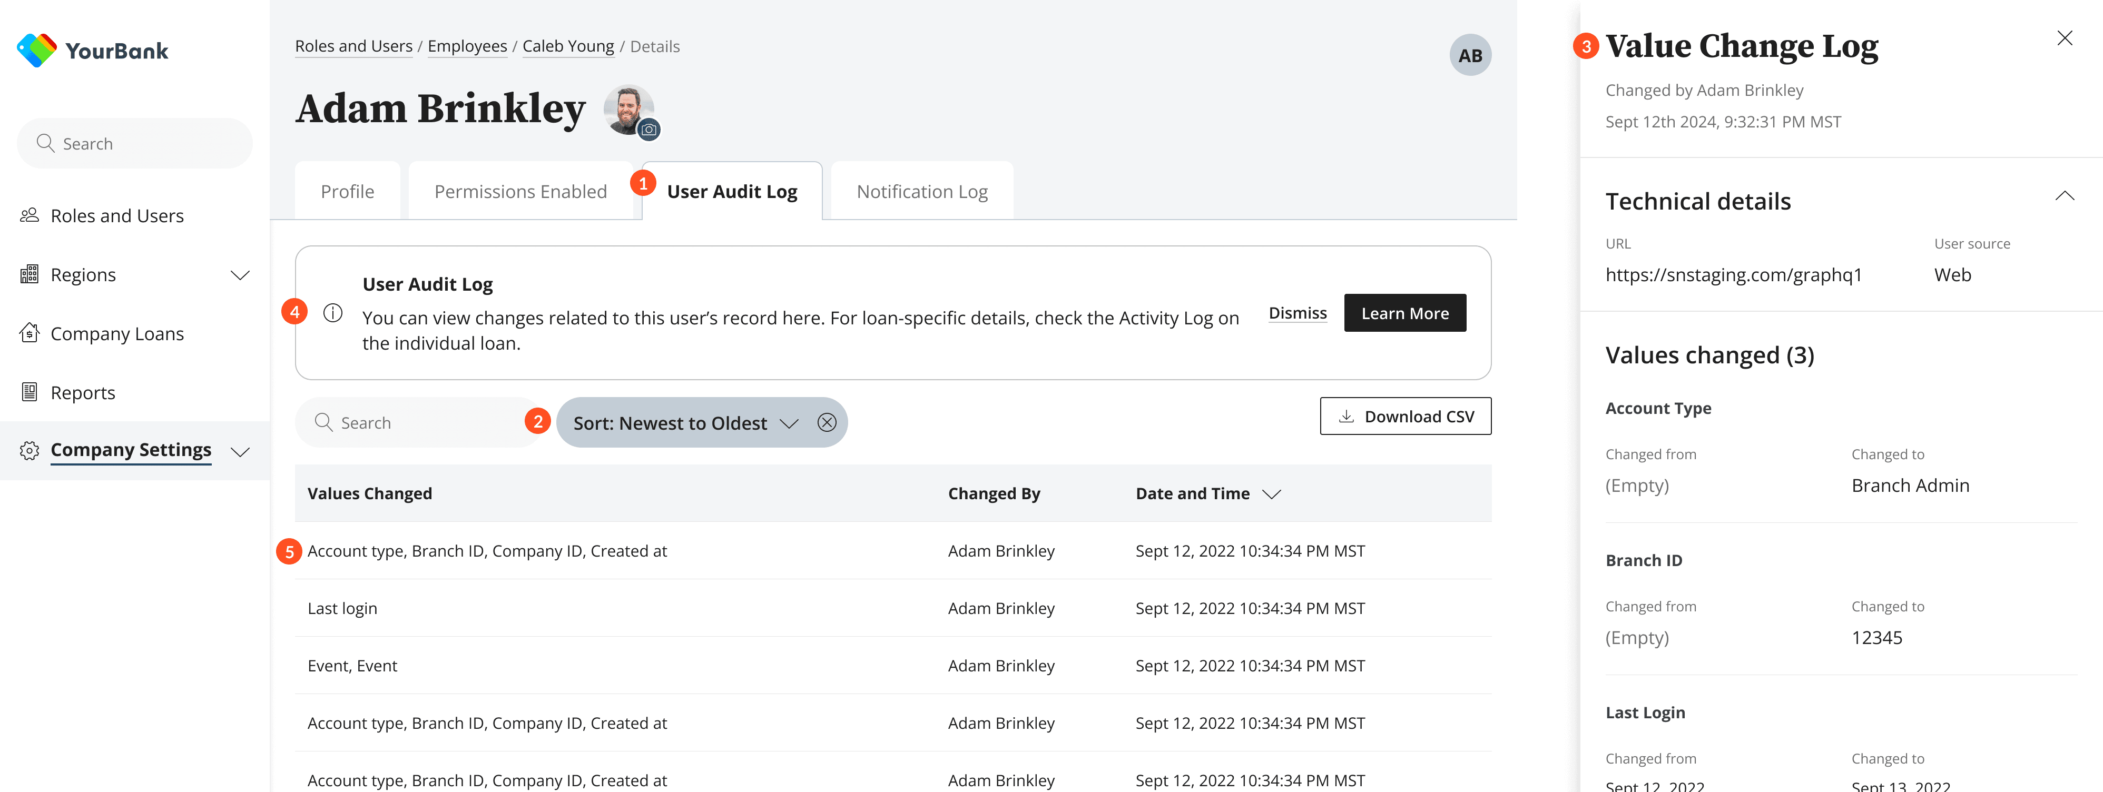The image size is (2103, 792).
Task: Open the Permissions Enabled tab
Action: click(x=521, y=192)
